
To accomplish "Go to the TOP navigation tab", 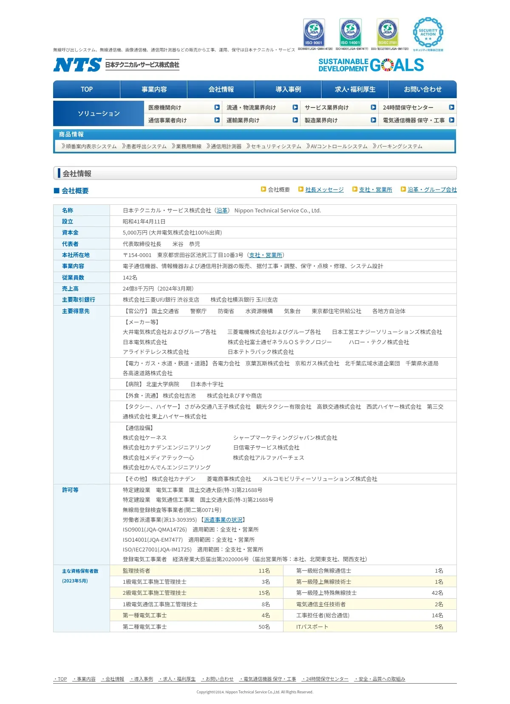I will pyautogui.click(x=87, y=89).
